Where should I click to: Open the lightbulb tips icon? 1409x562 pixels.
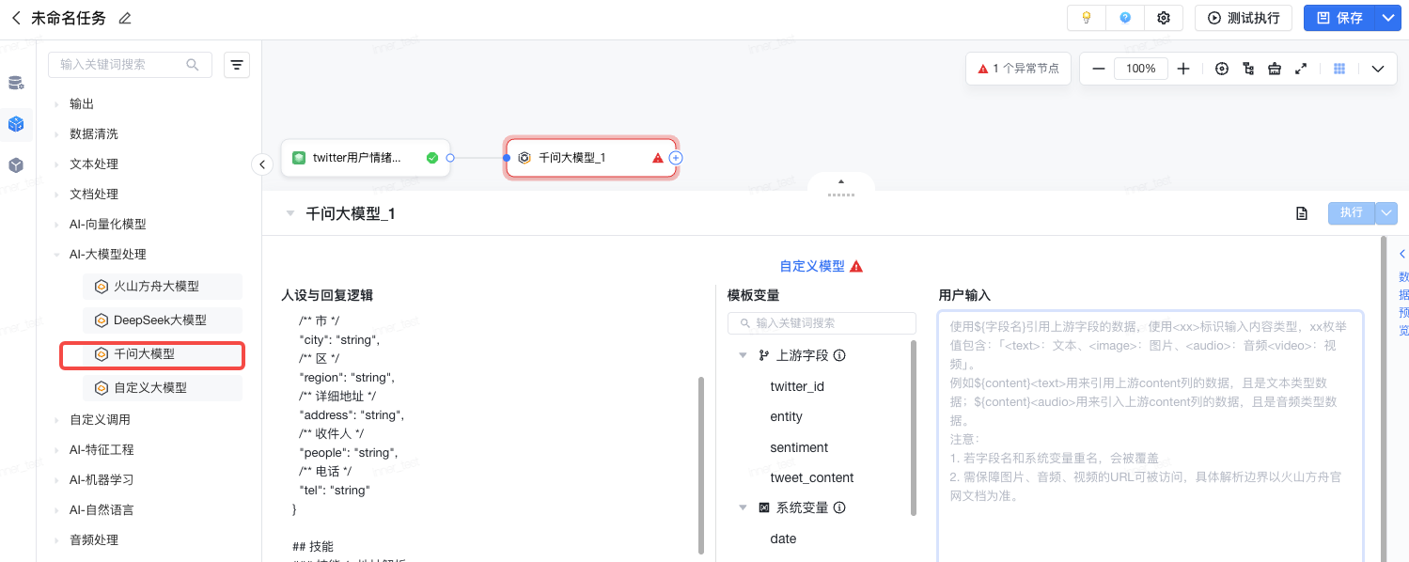1087,18
